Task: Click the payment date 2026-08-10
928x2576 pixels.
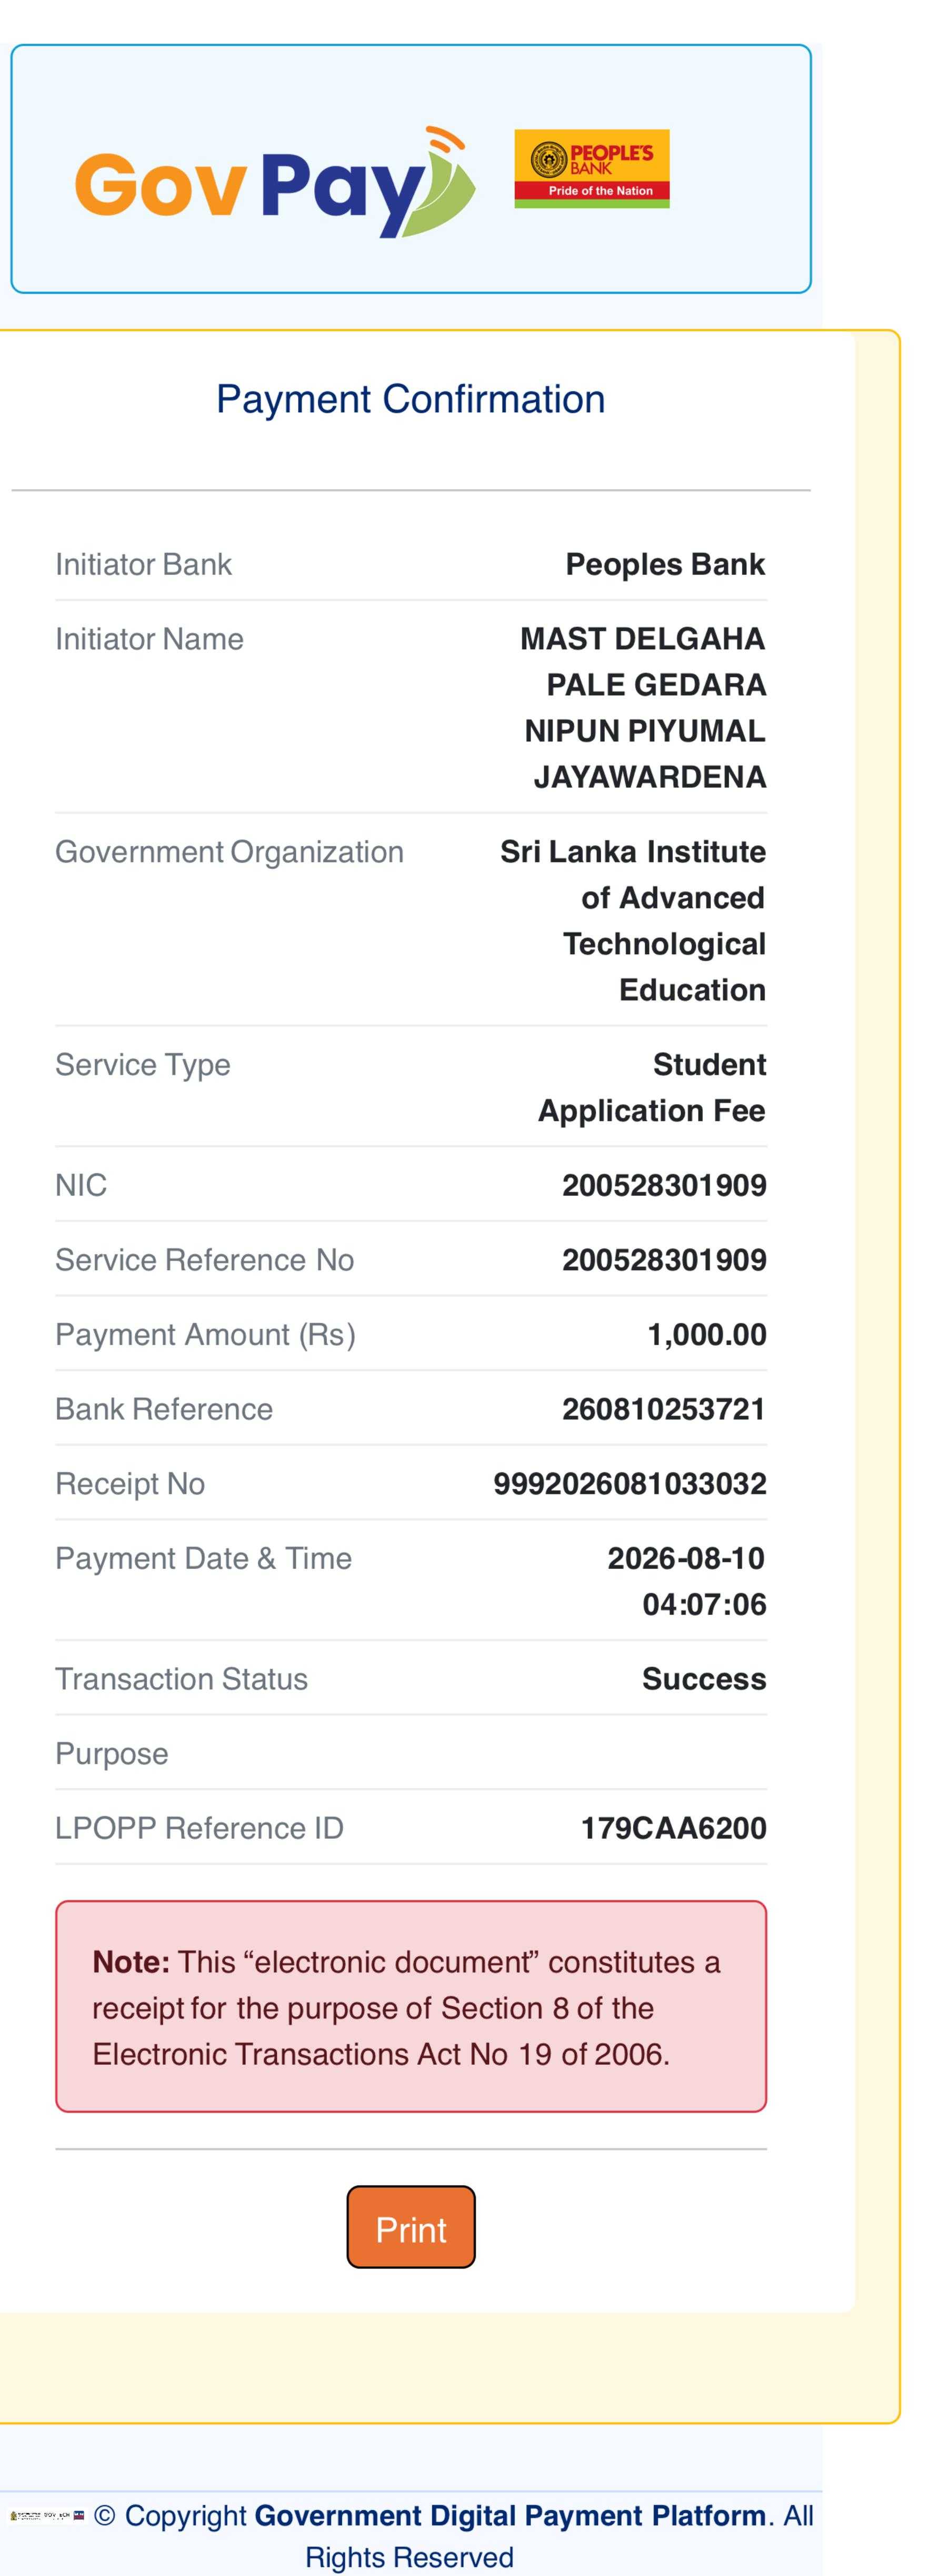Action: click(686, 1558)
